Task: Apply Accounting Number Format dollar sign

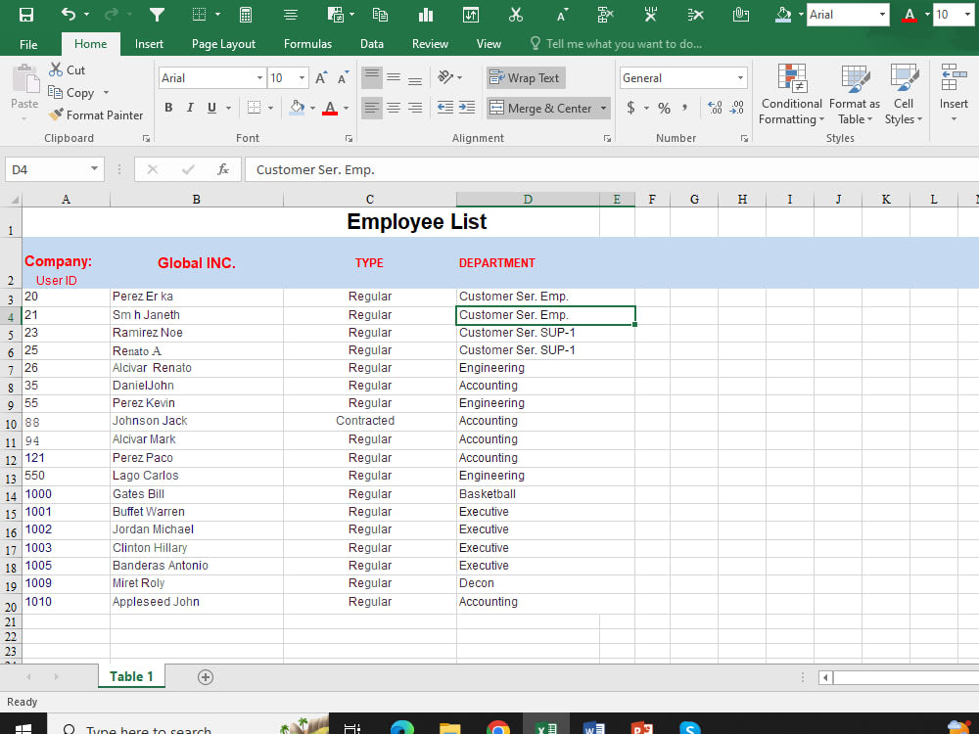Action: [x=632, y=109]
